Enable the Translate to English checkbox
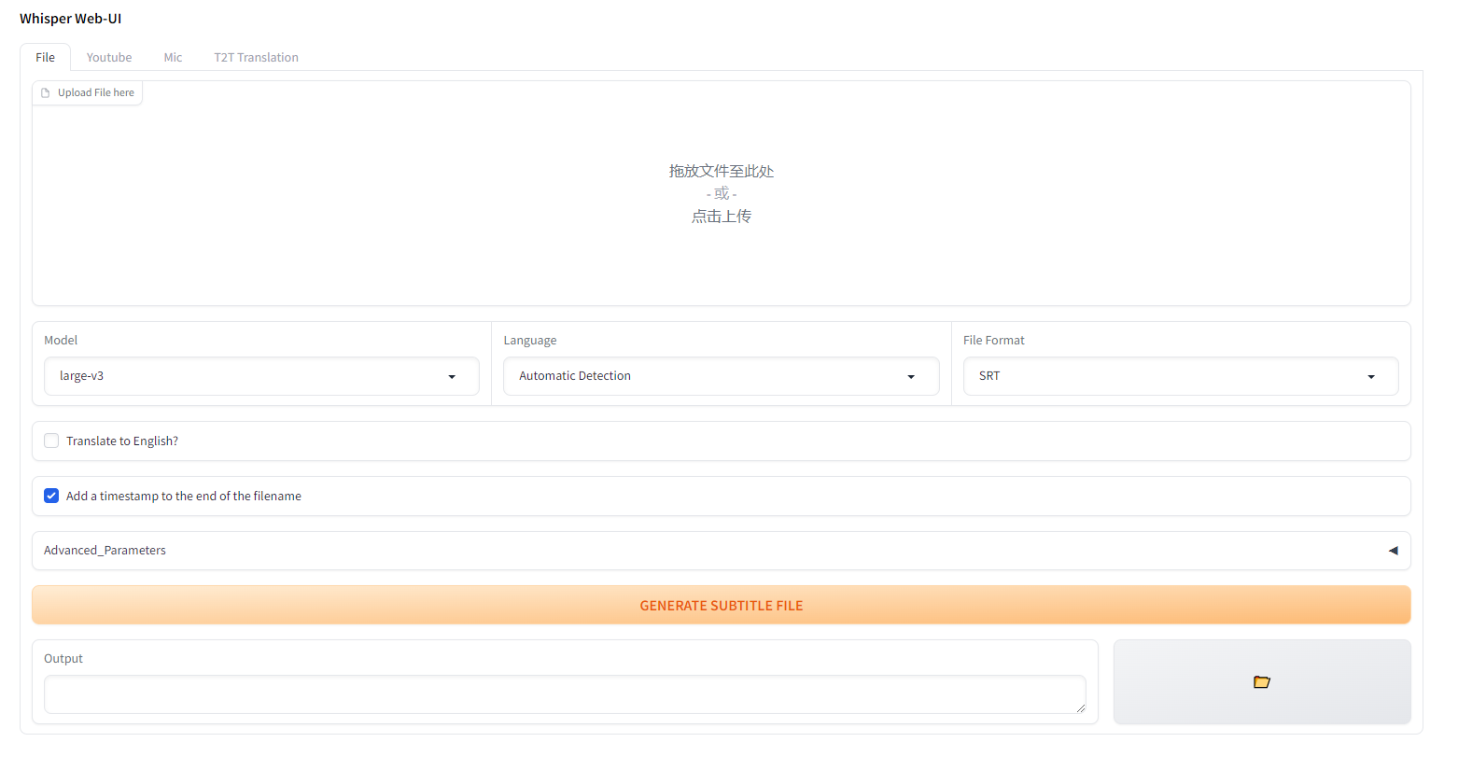 (51, 441)
